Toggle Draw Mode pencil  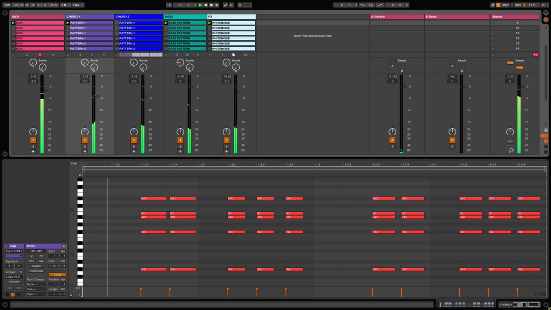(x=493, y=5)
